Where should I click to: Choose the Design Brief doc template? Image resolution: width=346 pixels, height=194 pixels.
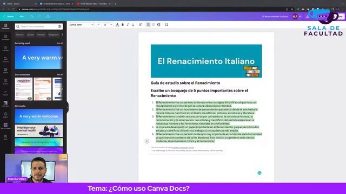pos(24,89)
